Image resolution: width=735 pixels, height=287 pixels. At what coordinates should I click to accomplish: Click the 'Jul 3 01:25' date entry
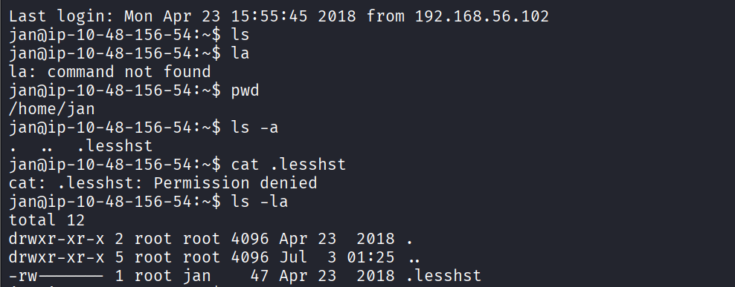[x=337, y=257]
